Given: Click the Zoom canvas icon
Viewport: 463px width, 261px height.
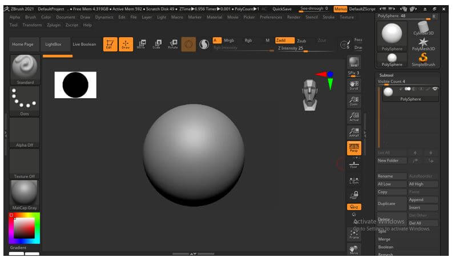Looking at the screenshot, I should (354, 101).
